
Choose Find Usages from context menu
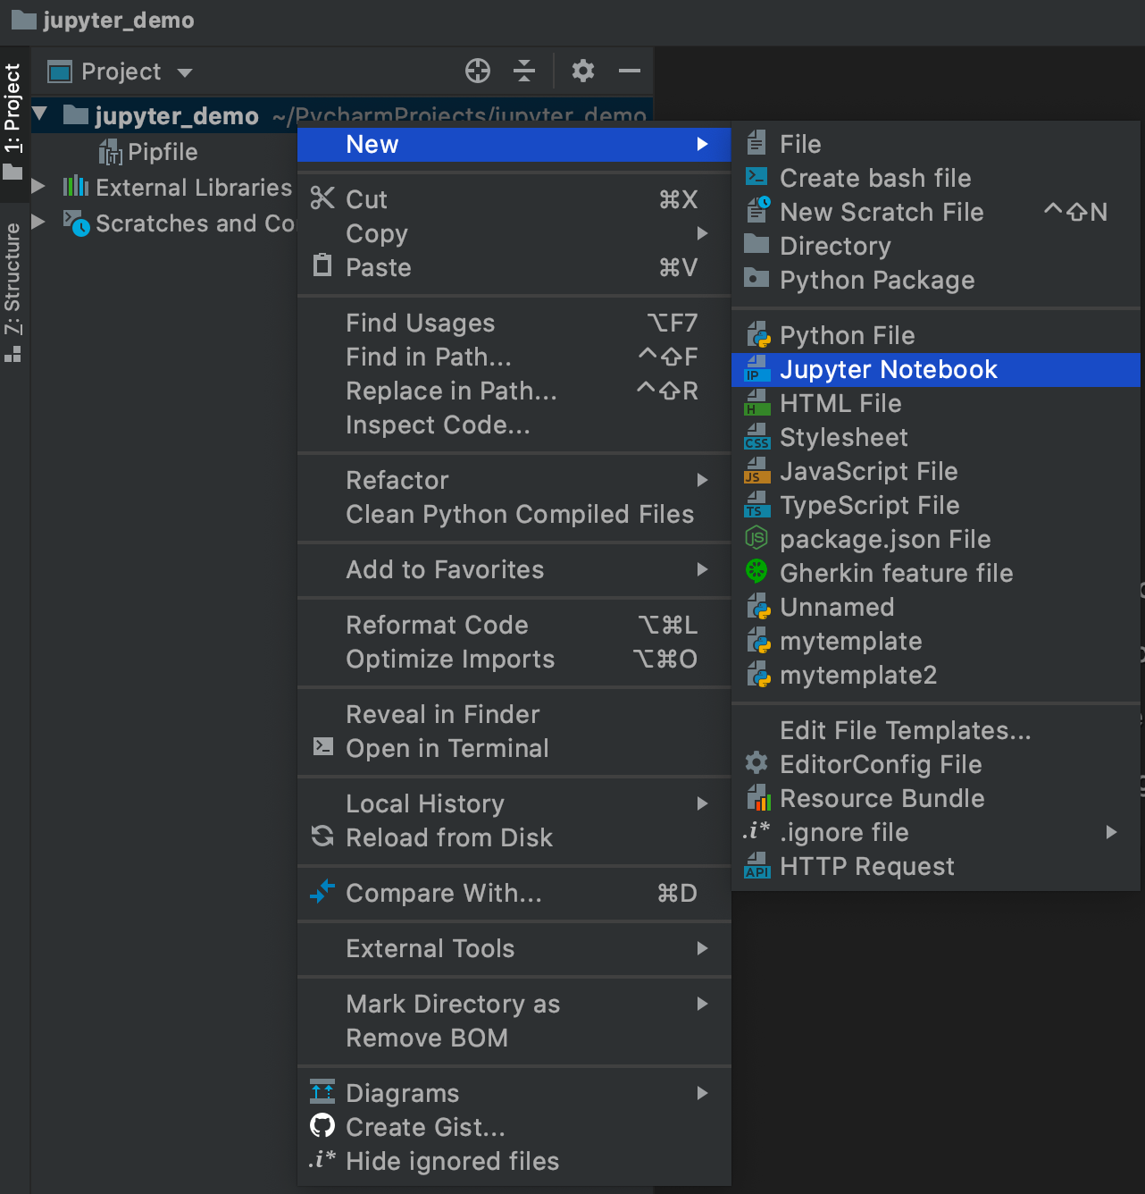coord(514,323)
